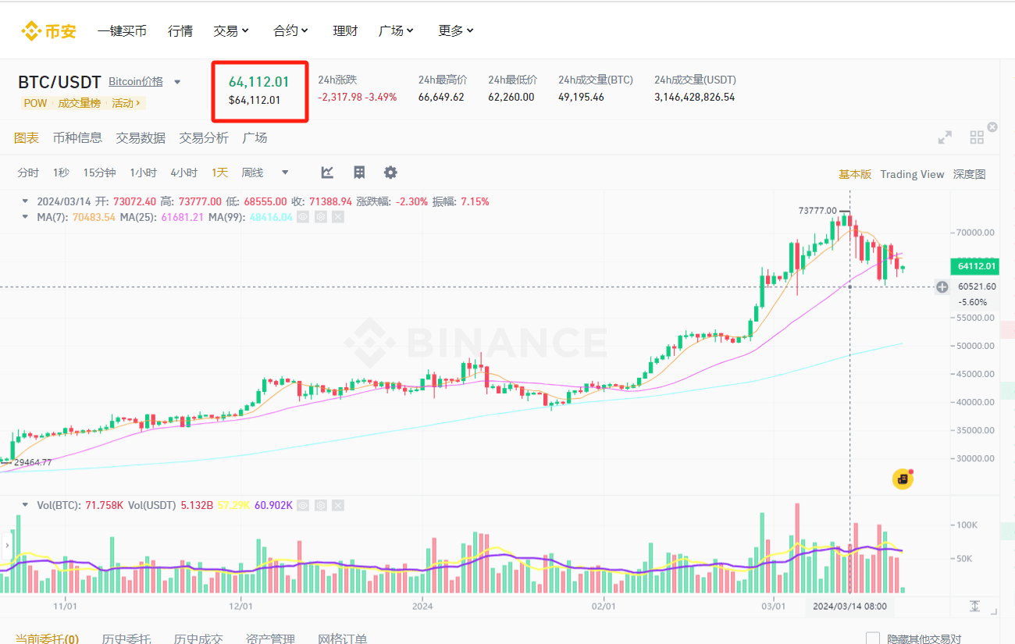
Task: Switch to Trading View chart mode
Action: [x=912, y=174]
